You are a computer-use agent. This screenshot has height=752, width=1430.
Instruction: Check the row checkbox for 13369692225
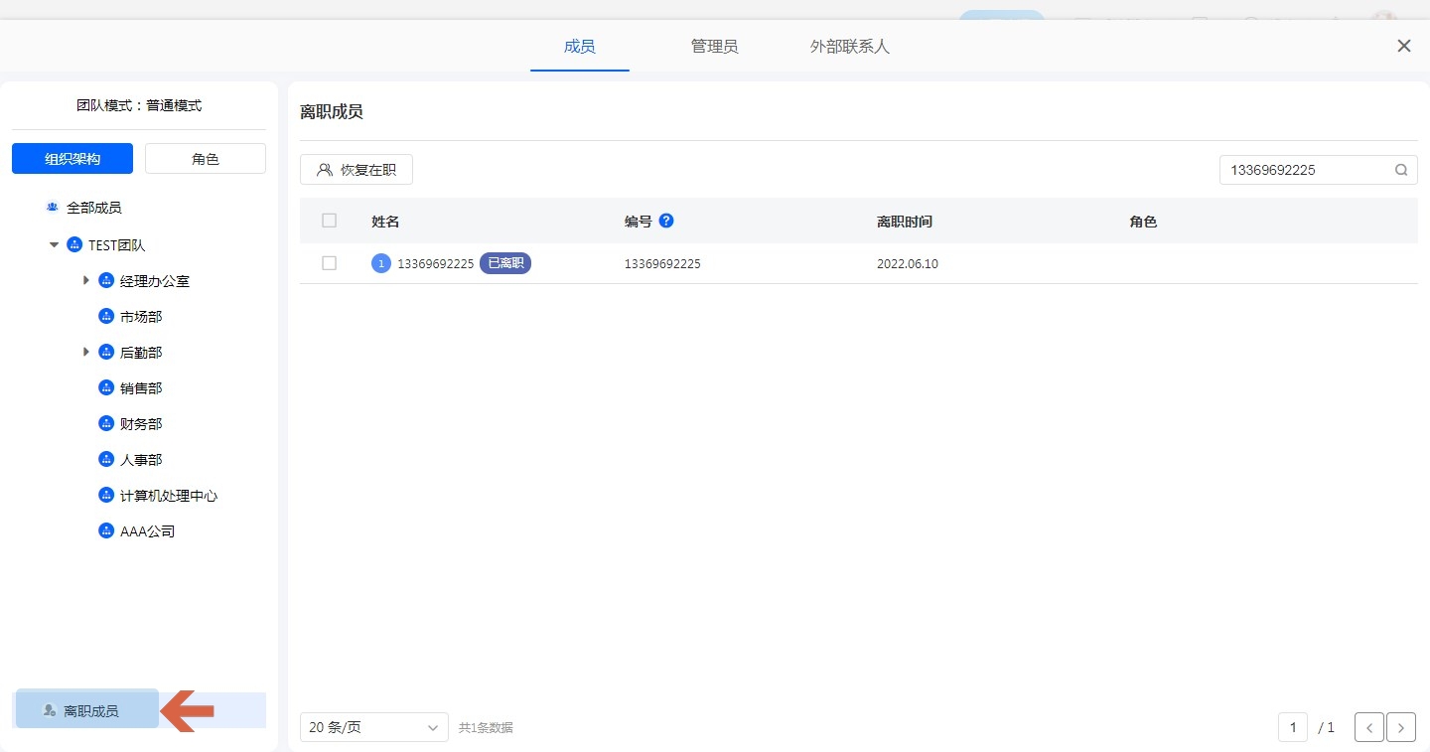330,263
